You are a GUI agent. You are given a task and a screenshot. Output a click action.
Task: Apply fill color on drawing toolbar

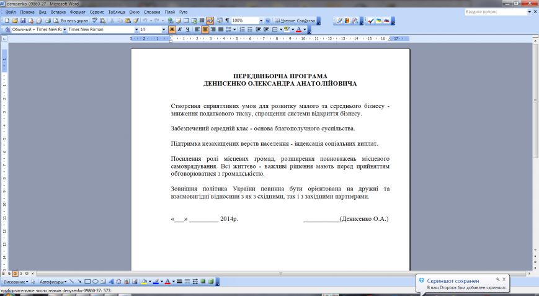click(x=144, y=282)
